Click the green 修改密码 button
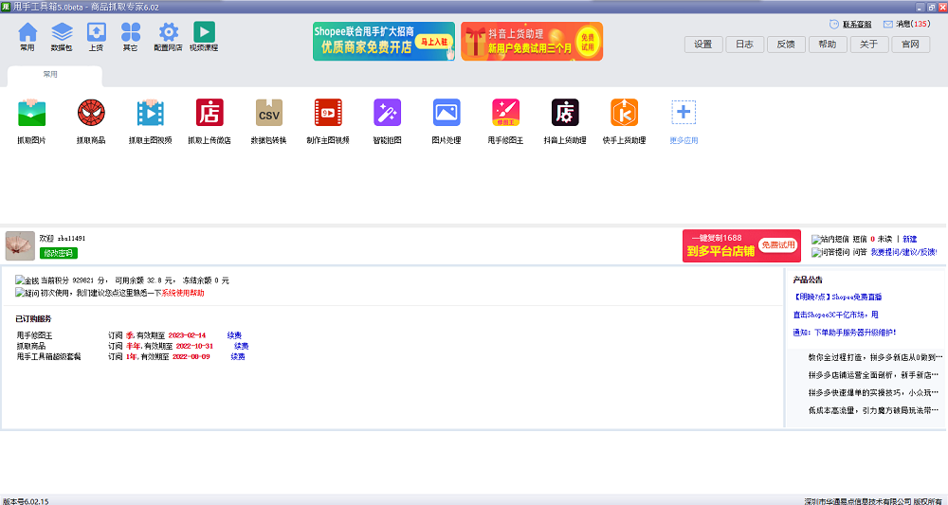The width and height of the screenshot is (948, 505). pyautogui.click(x=58, y=253)
